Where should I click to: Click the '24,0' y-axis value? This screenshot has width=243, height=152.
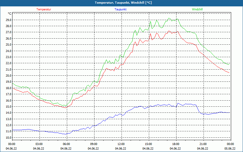click(9, 51)
